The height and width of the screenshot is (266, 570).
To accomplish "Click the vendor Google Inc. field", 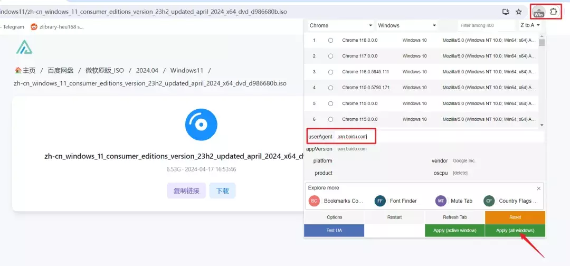I will point(497,160).
